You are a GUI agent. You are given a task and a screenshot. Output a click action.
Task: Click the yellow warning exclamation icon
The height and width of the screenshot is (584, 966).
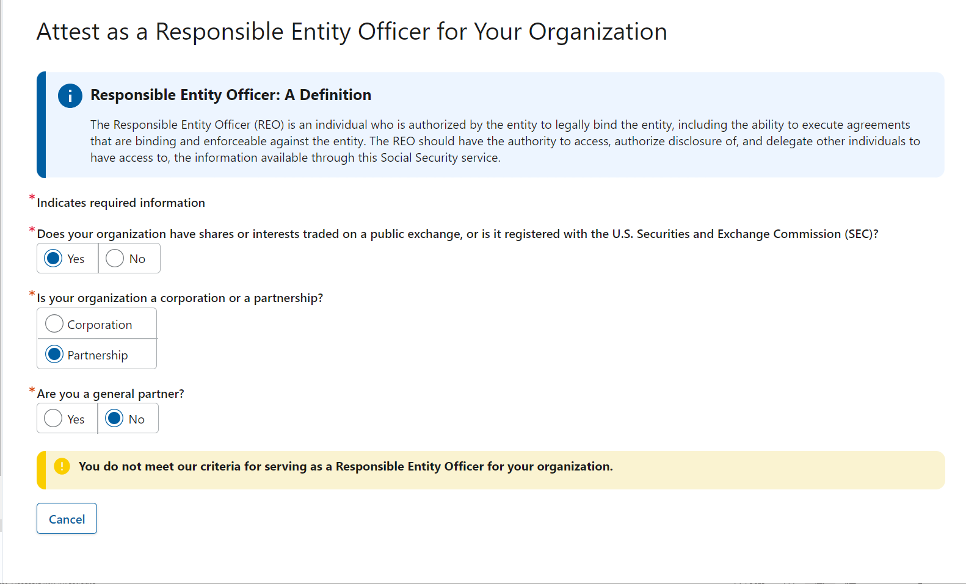point(62,466)
